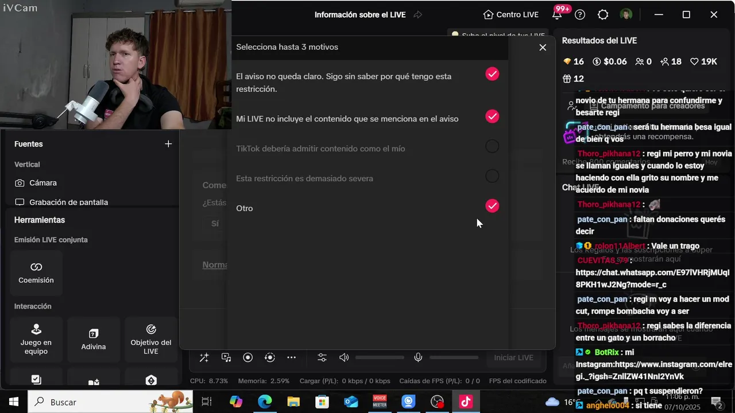Check 'TikTok debería admitir contenido como el mío'
Screen dimensions: 735x413
click(x=492, y=146)
